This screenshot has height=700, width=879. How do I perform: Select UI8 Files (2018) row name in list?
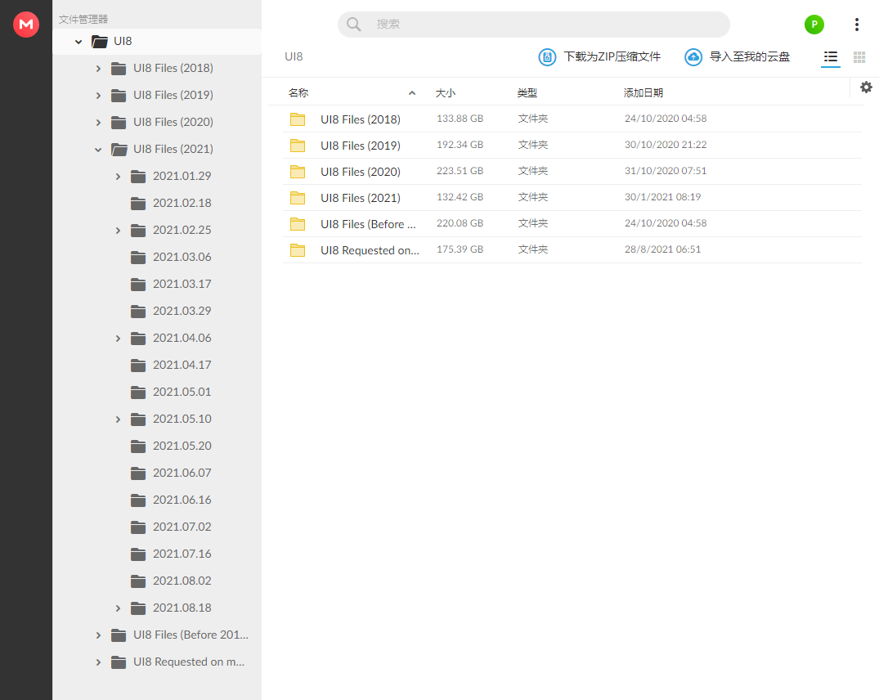pos(361,119)
